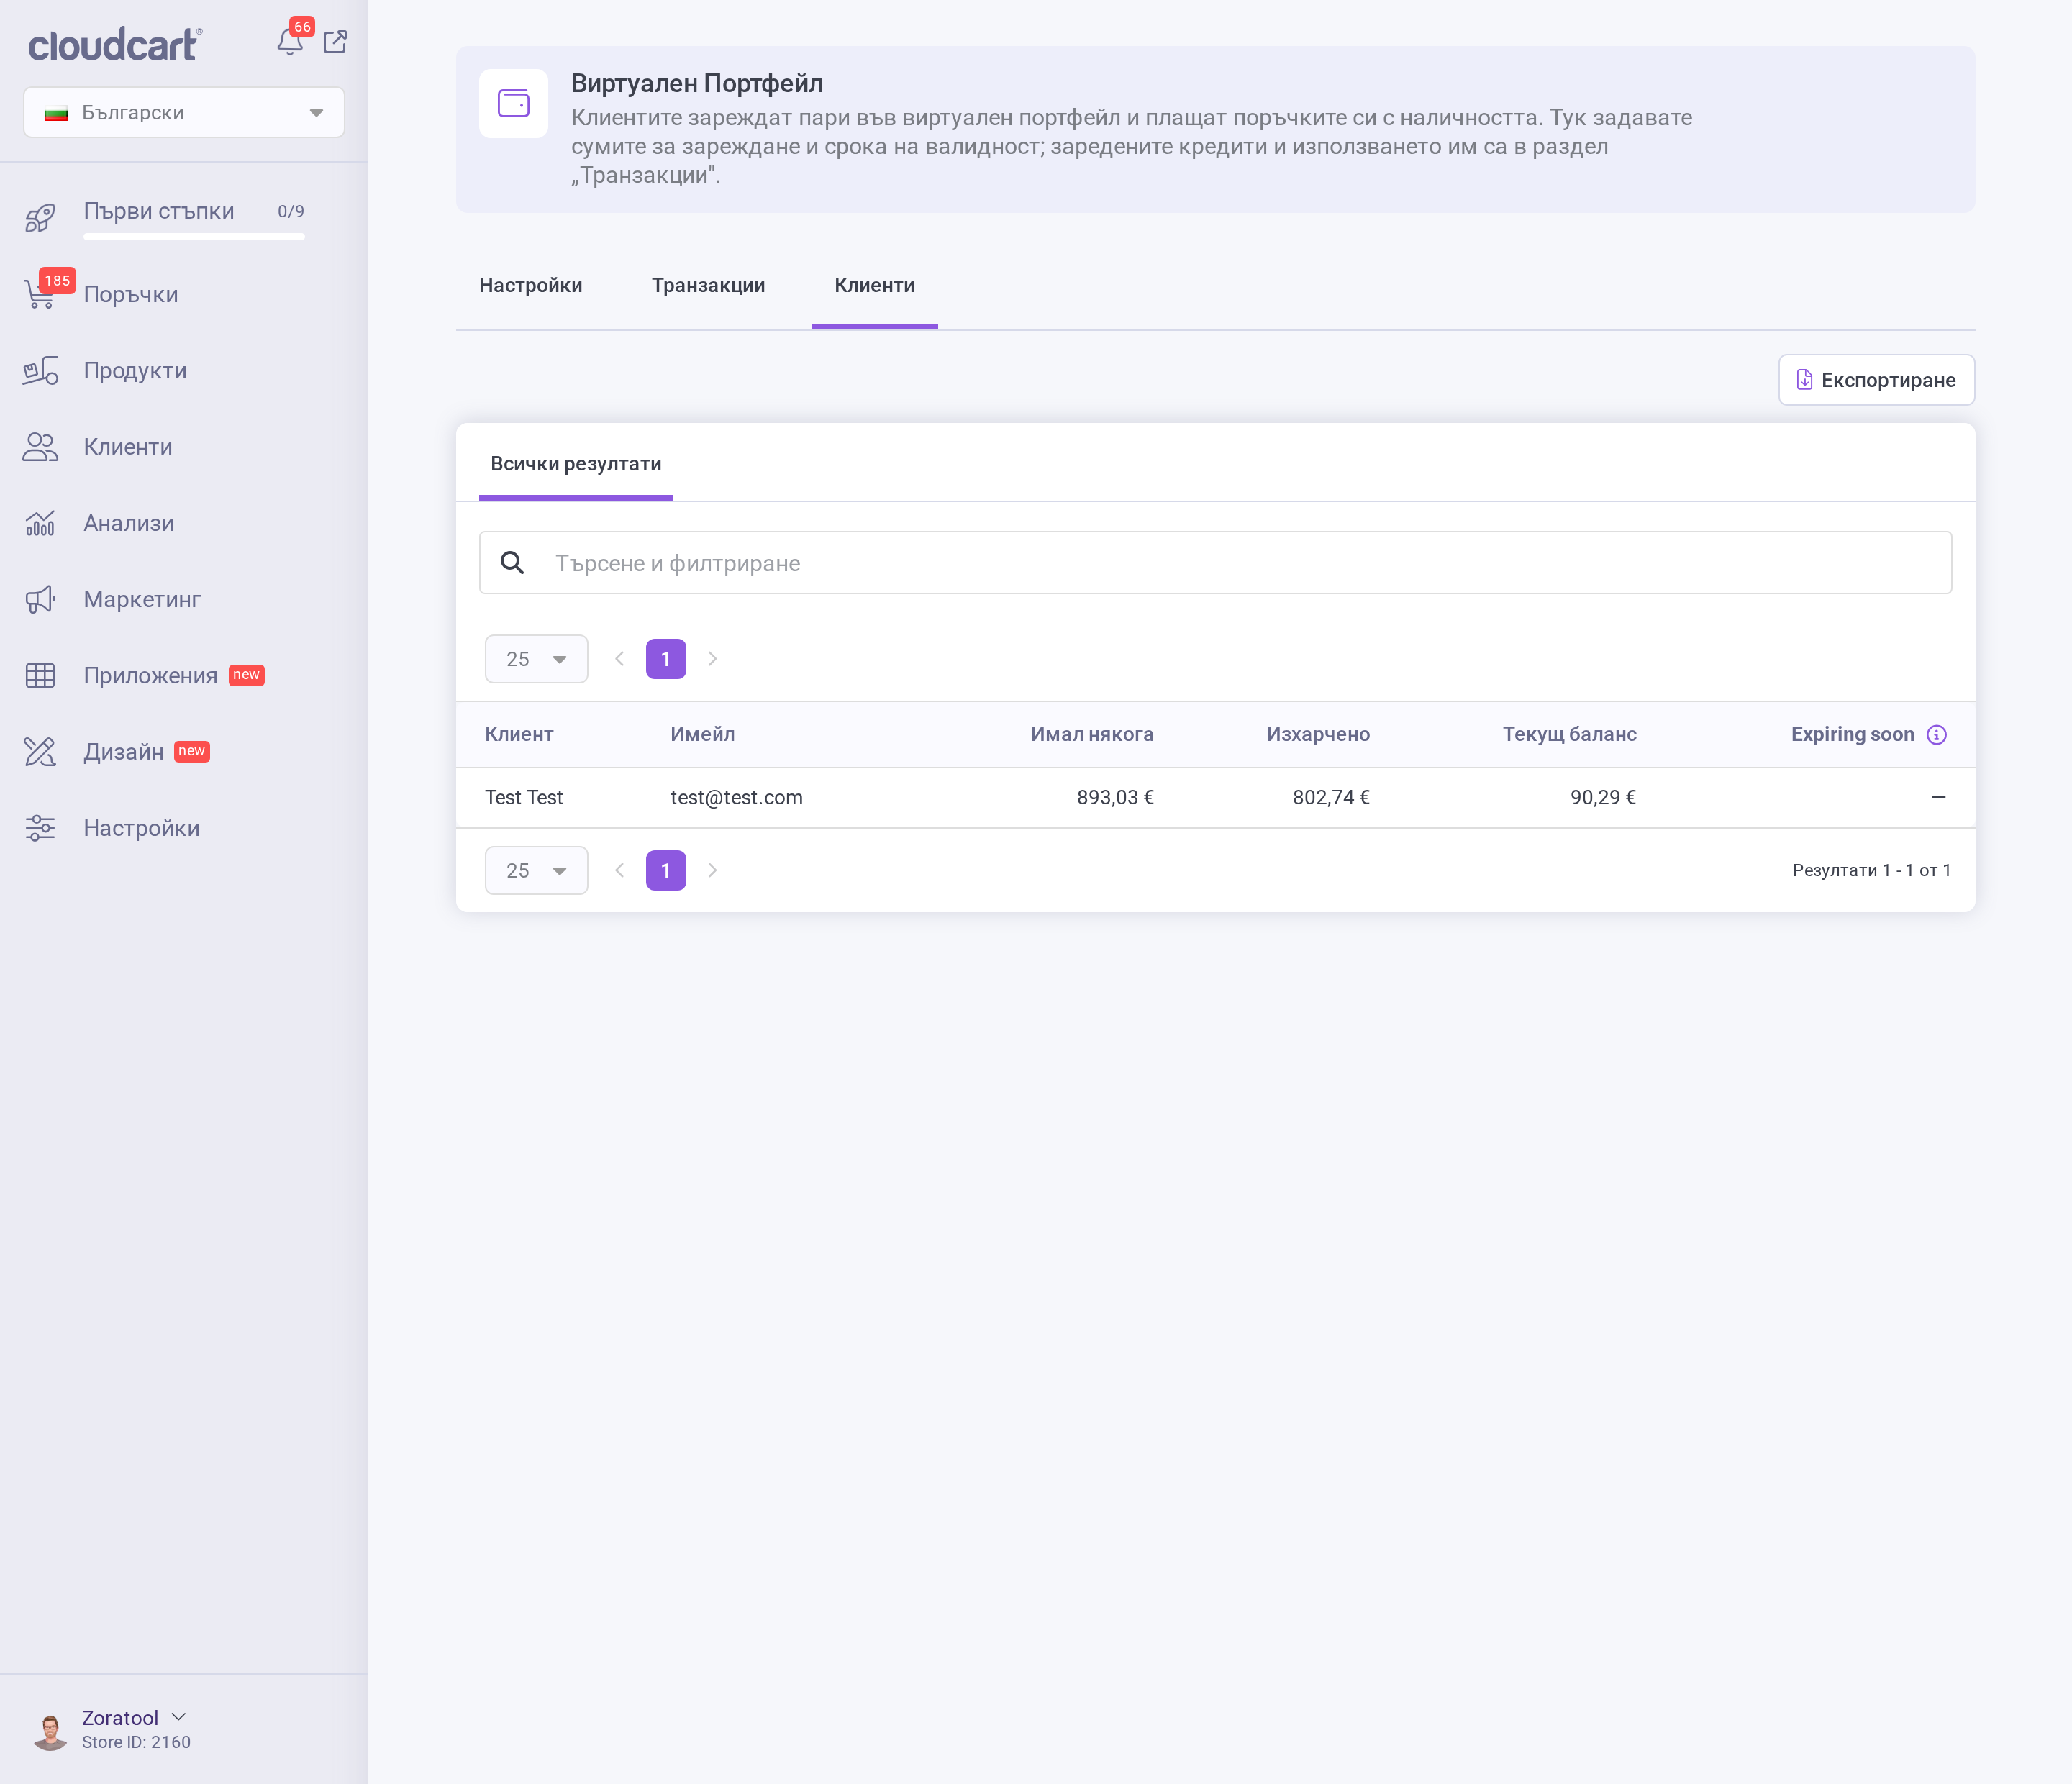
Task: Click the open storefront external link icon
Action: [335, 42]
